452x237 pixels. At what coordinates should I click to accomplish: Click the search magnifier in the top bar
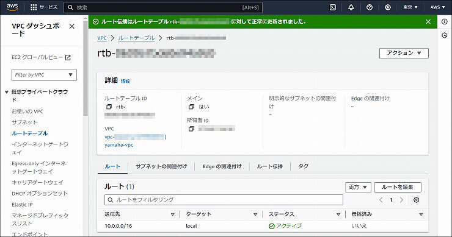click(x=70, y=7)
